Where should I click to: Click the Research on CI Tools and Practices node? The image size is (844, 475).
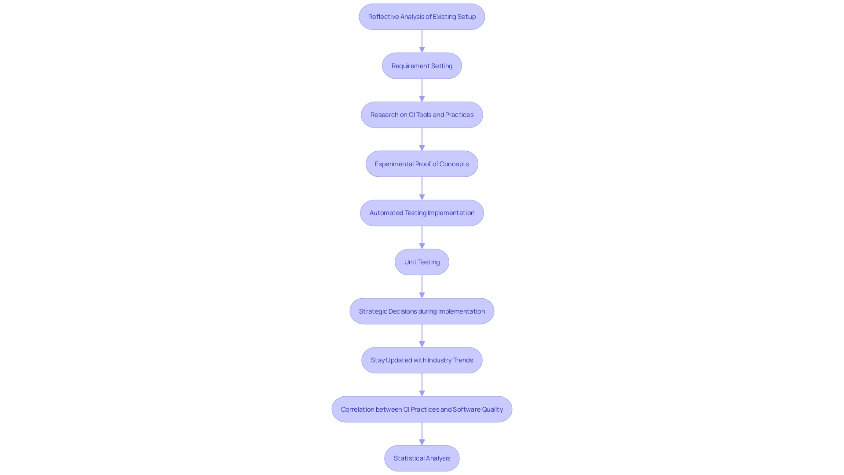422,114
